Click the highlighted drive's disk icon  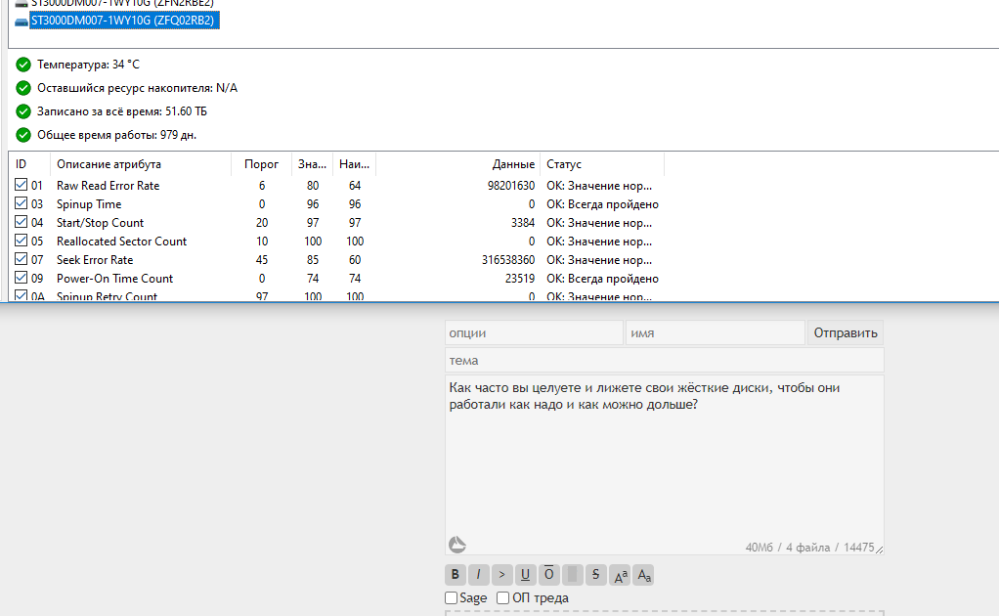pyautogui.click(x=22, y=21)
